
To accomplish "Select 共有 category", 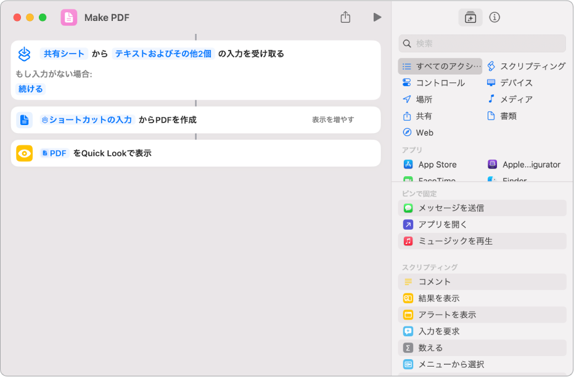I will coord(417,116).
